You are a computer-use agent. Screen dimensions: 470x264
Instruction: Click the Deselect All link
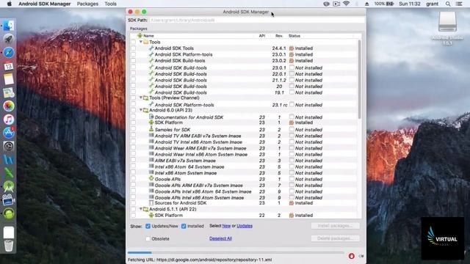pos(220,238)
